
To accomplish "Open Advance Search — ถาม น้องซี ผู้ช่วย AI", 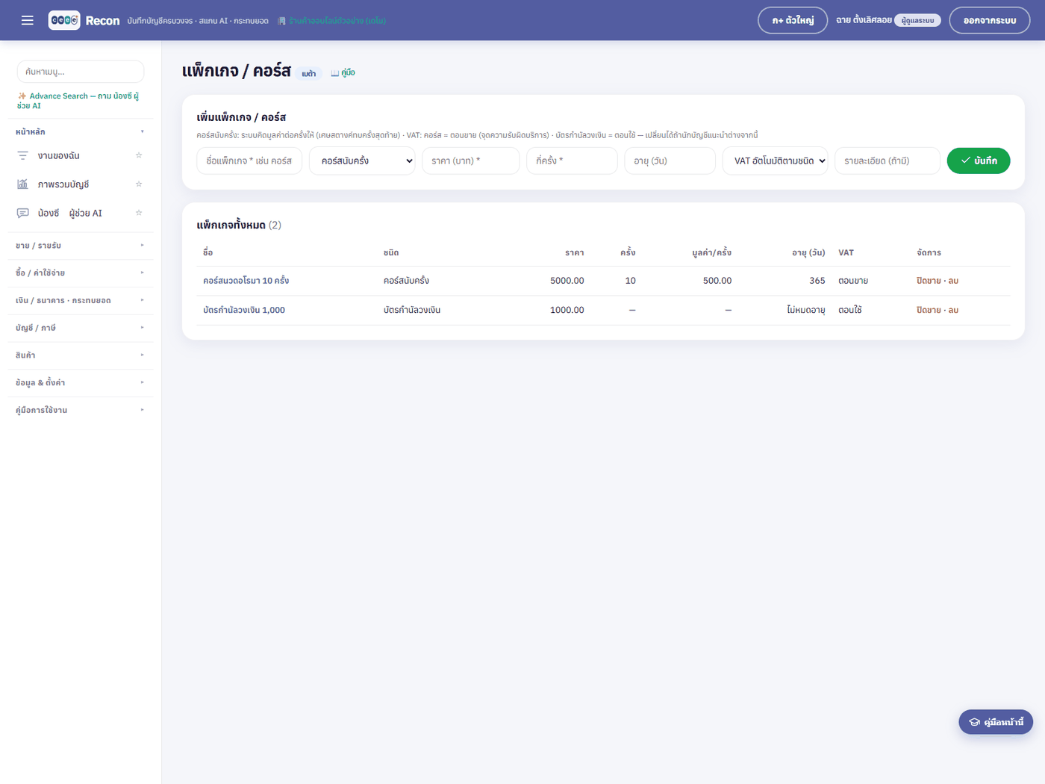I will 78,101.
